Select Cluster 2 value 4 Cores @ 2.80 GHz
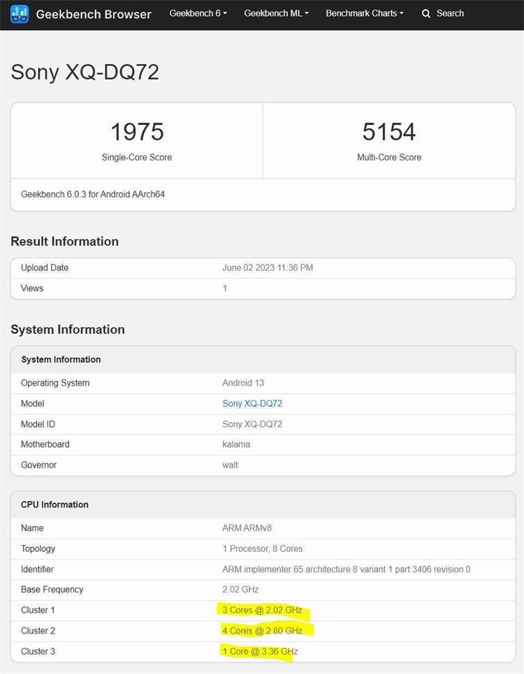This screenshot has width=524, height=674. (x=262, y=631)
